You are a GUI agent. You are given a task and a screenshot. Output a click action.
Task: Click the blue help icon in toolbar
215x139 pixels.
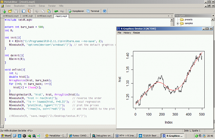point(105,11)
